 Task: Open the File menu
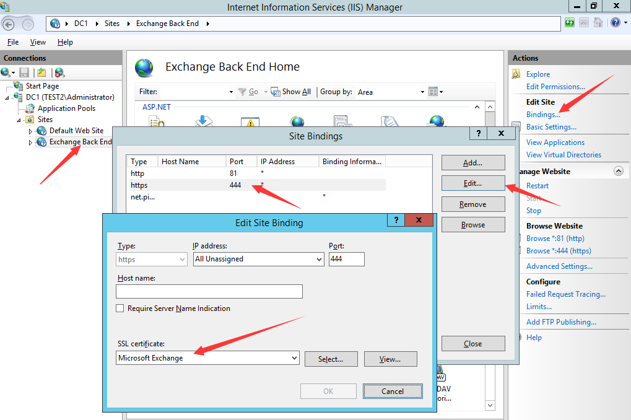[x=13, y=42]
